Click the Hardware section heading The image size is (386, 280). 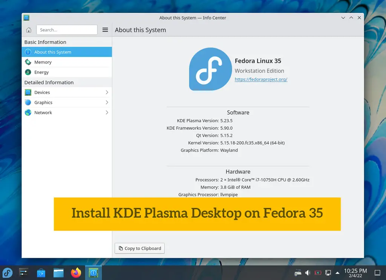point(238,172)
